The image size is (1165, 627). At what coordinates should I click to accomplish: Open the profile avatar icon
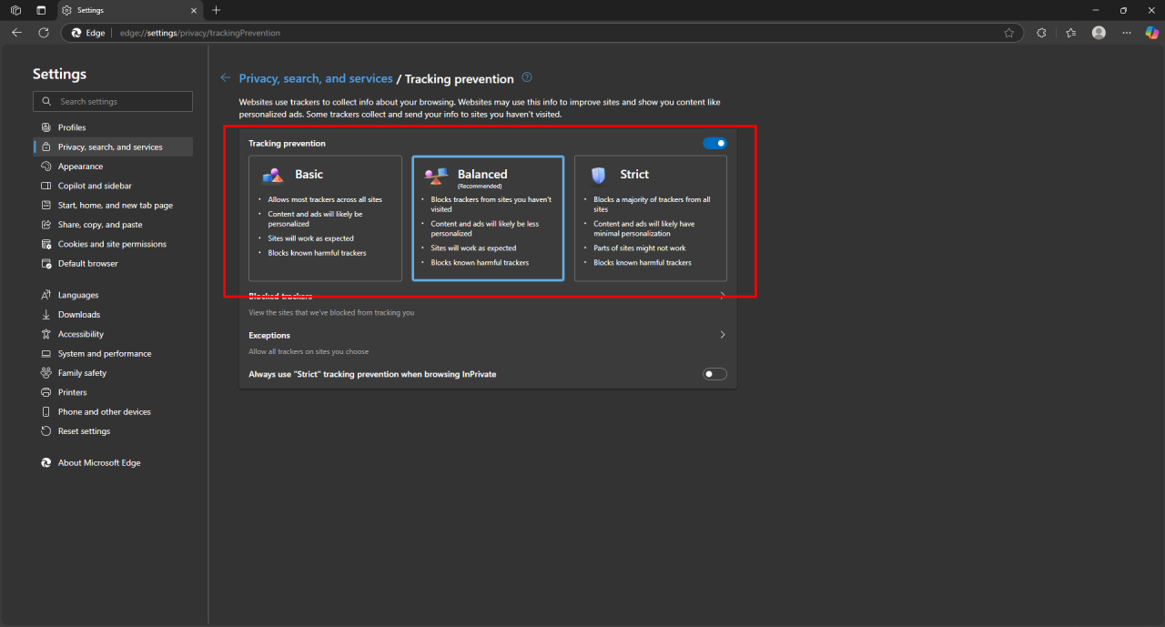click(1099, 33)
